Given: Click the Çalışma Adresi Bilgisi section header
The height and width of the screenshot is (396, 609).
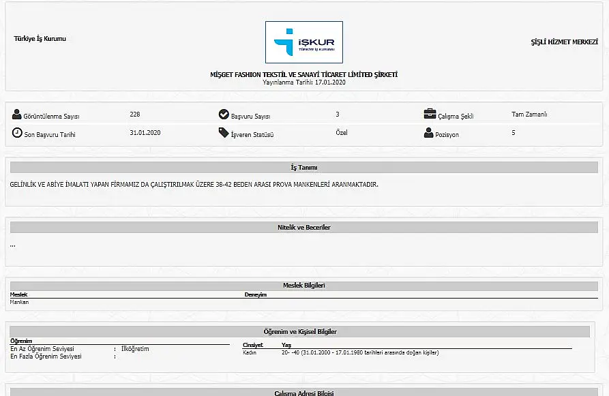Looking at the screenshot, I should click(x=303, y=392).
